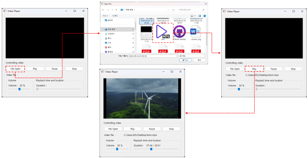
Task: Toggle the preview pane icon in dialog toolbar
Action: [199, 16]
